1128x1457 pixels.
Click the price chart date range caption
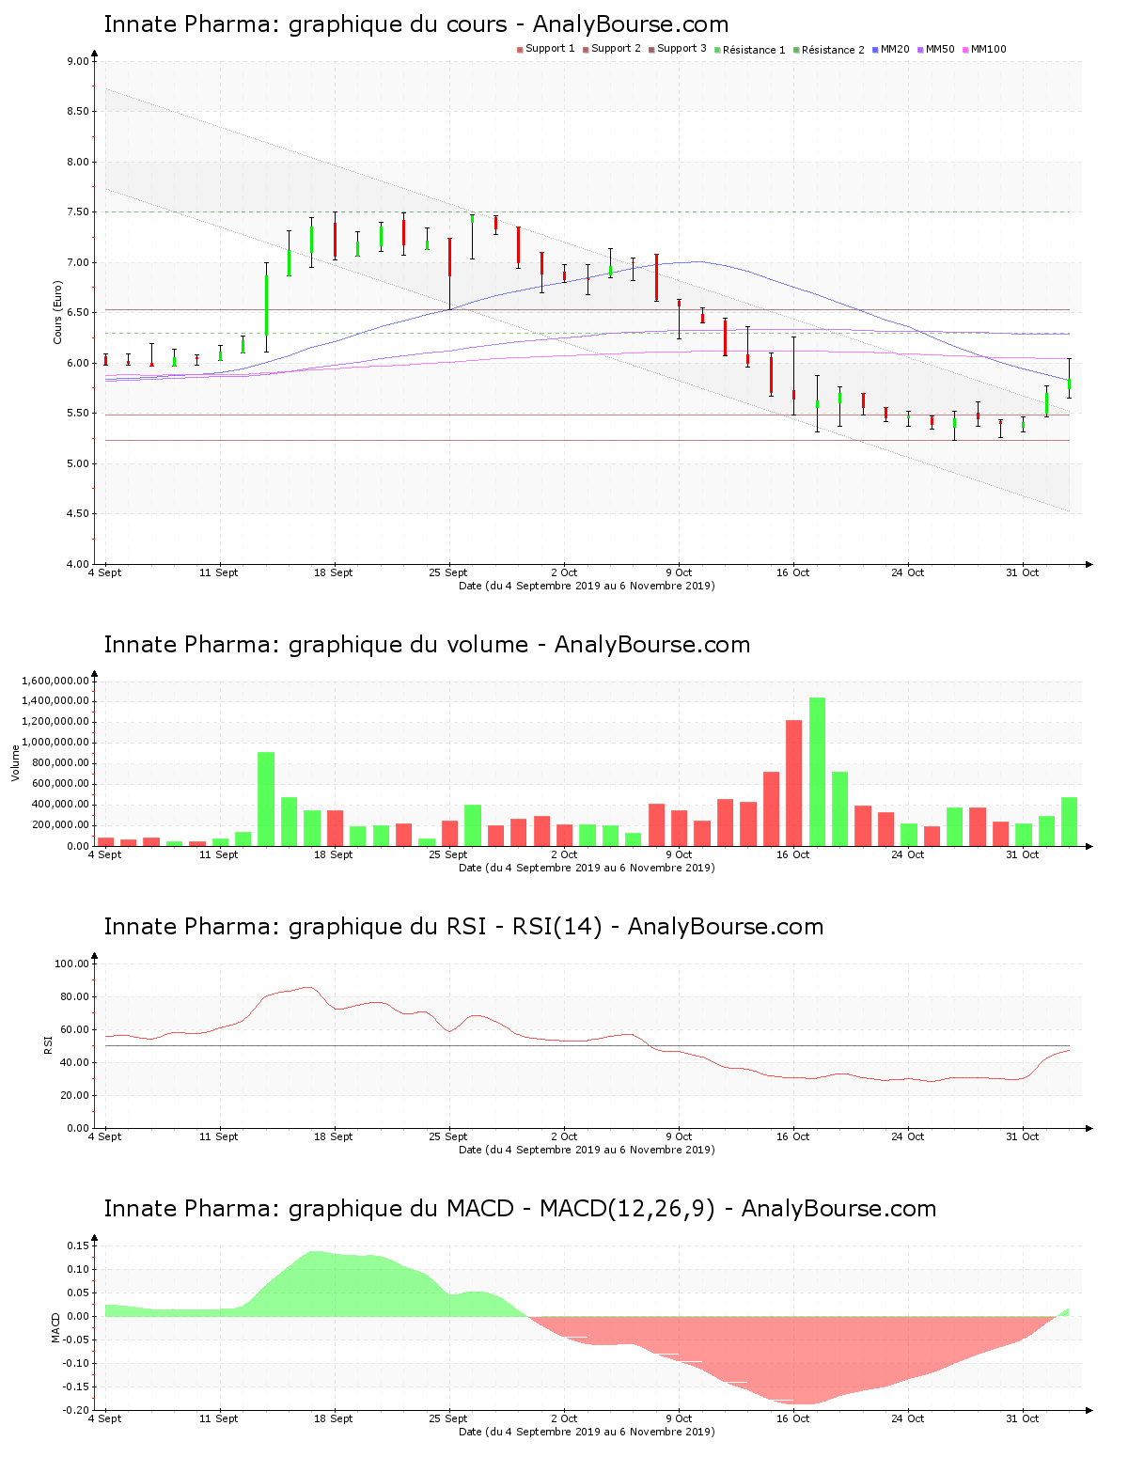point(587,586)
